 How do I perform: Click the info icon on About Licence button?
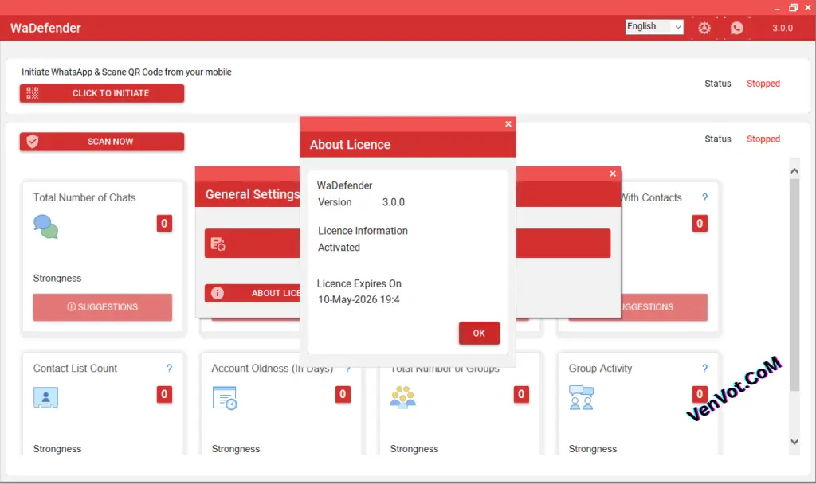[x=217, y=293]
